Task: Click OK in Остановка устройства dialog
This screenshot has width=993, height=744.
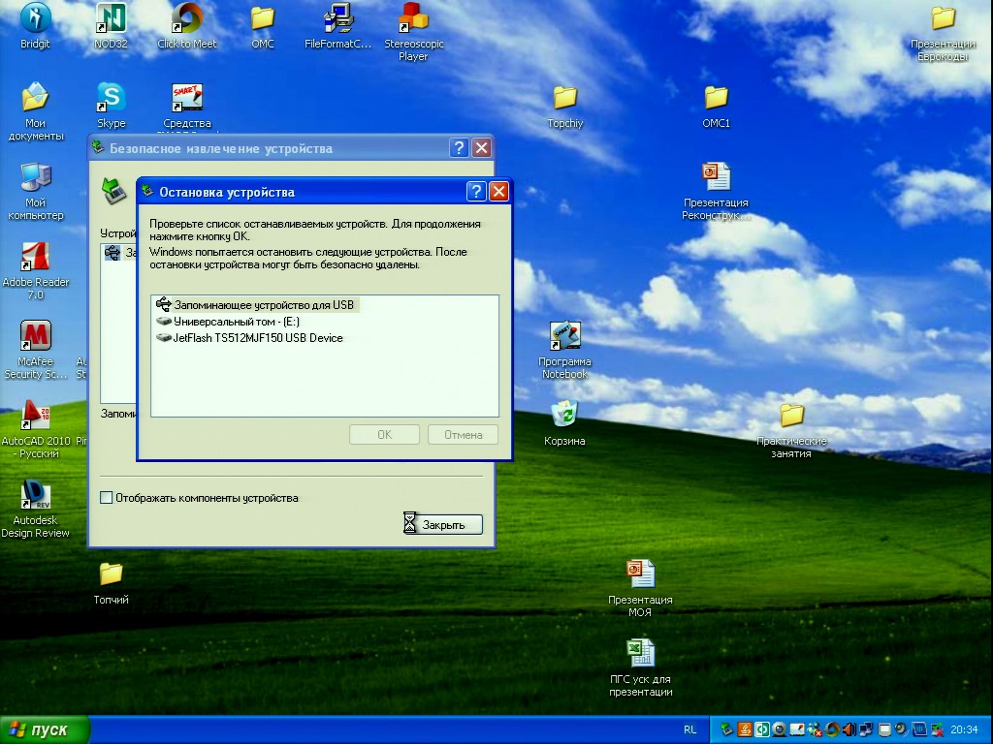Action: tap(384, 435)
